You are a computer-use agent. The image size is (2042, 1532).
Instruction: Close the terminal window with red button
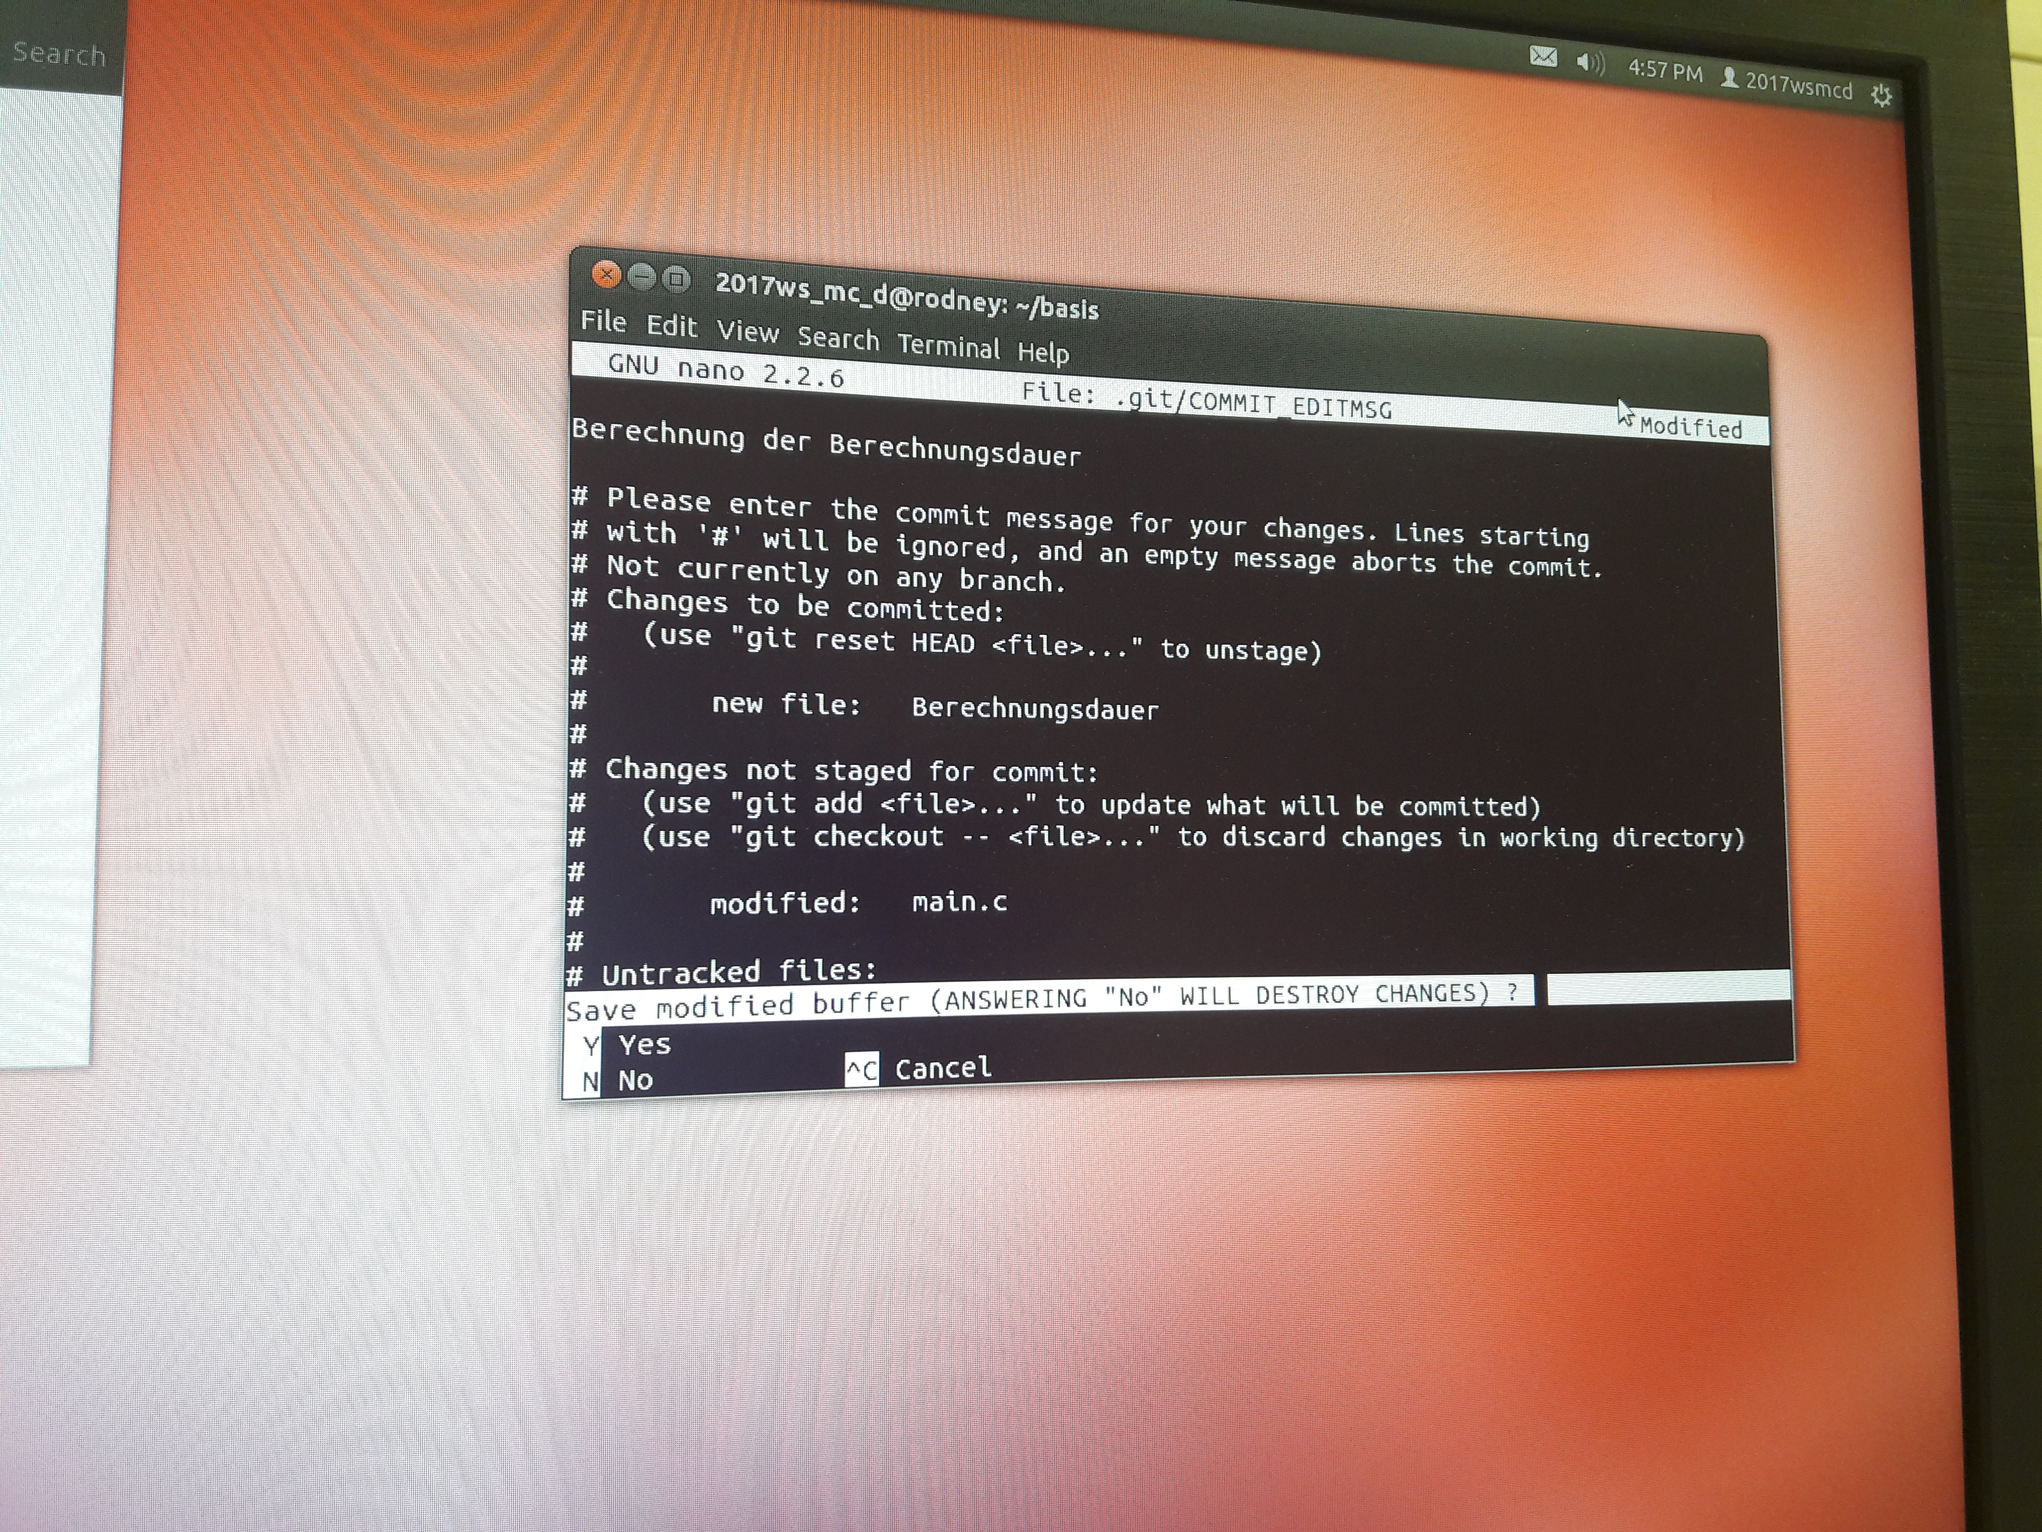coord(606,274)
